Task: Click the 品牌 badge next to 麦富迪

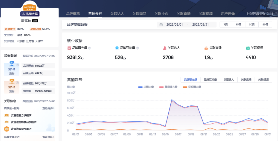Action: 35,21
